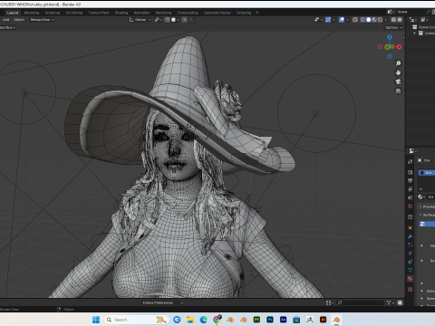Open the Modifiers tab with the wrench icon
The image size is (435, 326).
click(410, 236)
